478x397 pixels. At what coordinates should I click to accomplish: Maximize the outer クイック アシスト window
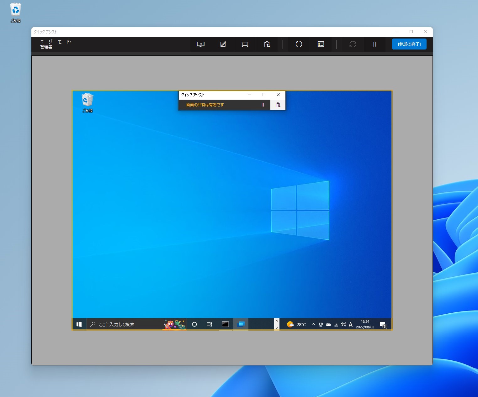pos(411,32)
